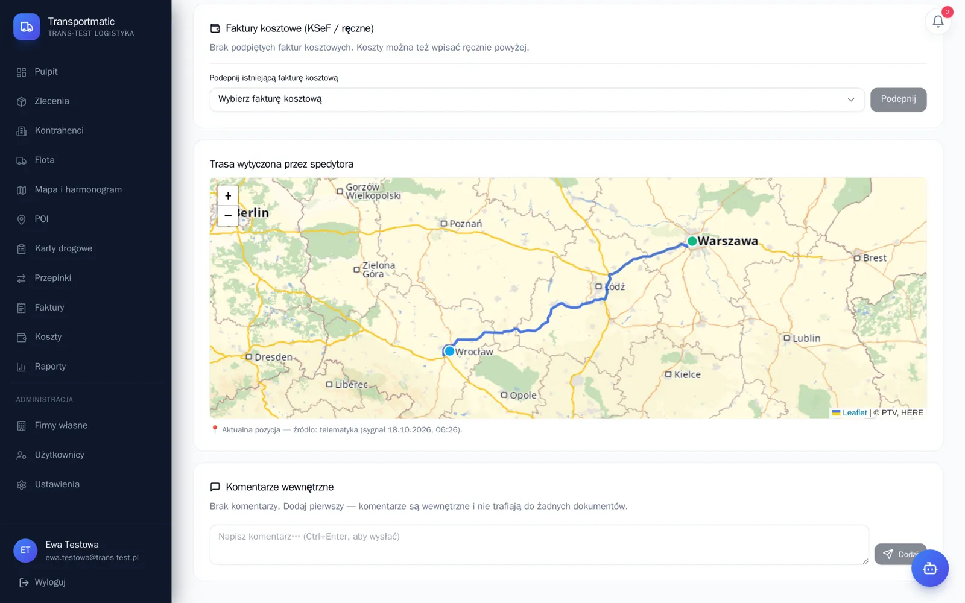
Task: Click the Karty drogowe clipboard icon
Action: [22, 249]
